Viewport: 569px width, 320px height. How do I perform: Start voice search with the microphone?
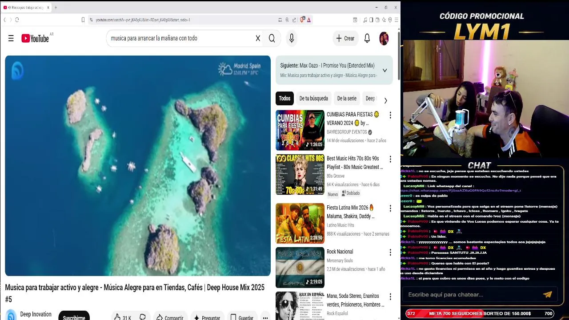(292, 38)
